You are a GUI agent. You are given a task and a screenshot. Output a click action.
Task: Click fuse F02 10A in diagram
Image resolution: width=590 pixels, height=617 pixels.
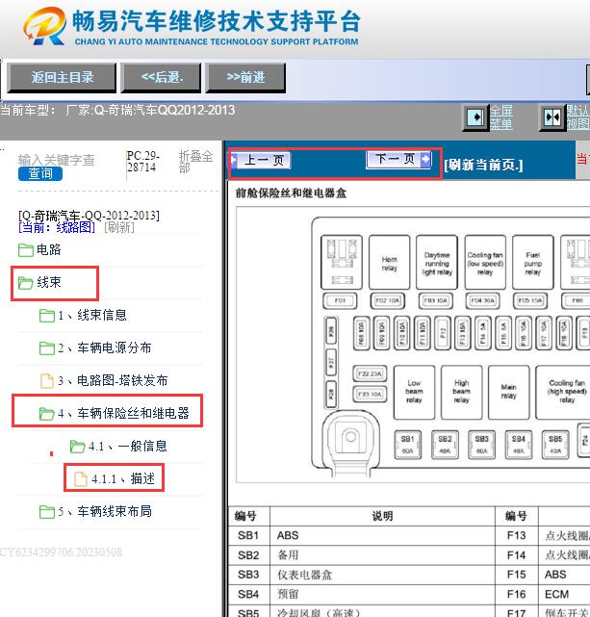pyautogui.click(x=388, y=301)
